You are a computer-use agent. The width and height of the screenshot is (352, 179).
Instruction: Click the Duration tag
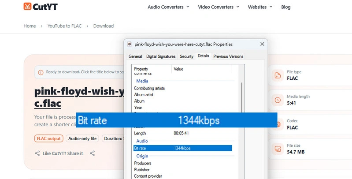(x=113, y=138)
